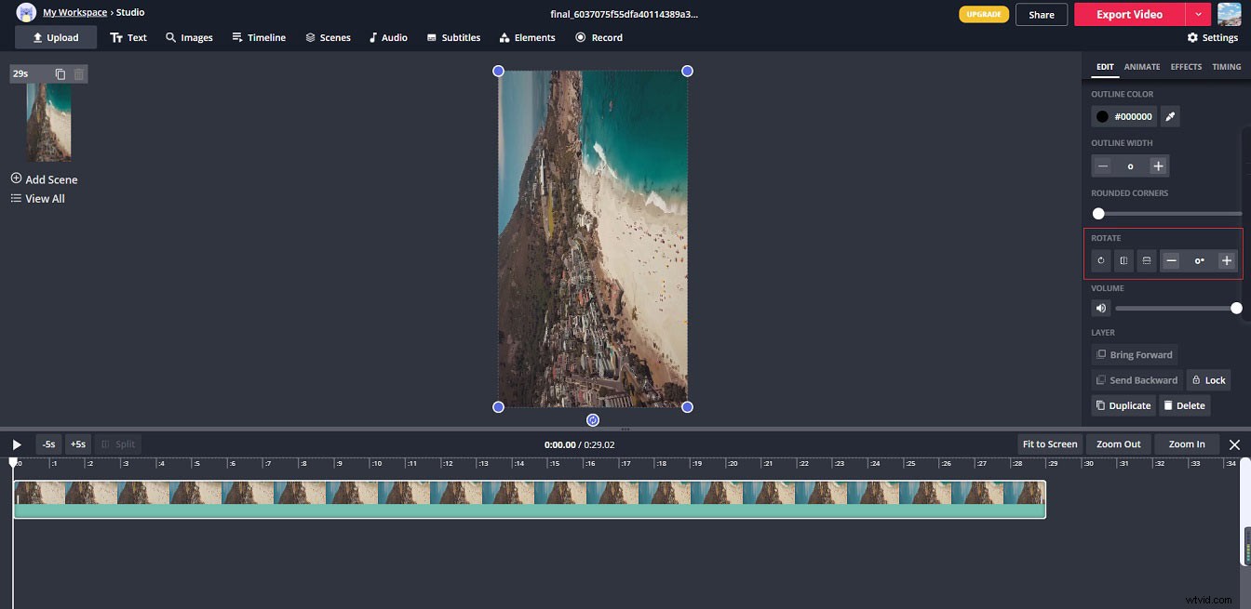Image resolution: width=1251 pixels, height=609 pixels.
Task: Start a Record session
Action: click(x=599, y=37)
